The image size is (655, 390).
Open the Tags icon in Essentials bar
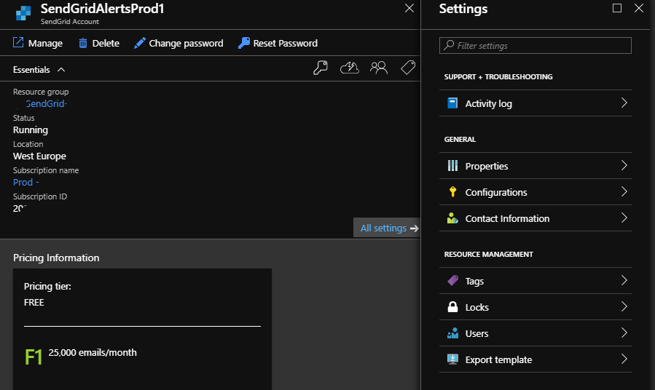click(x=408, y=68)
